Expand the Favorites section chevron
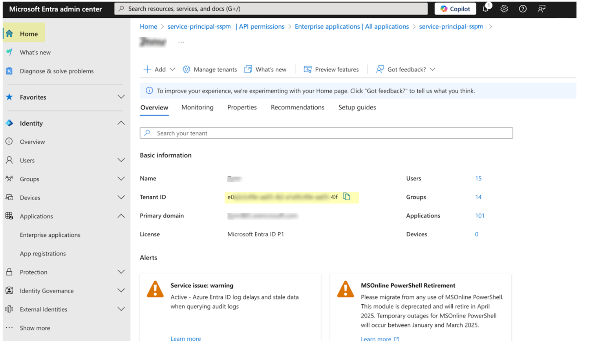 pyautogui.click(x=121, y=97)
